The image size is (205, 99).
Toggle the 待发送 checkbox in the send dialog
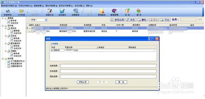52,51
